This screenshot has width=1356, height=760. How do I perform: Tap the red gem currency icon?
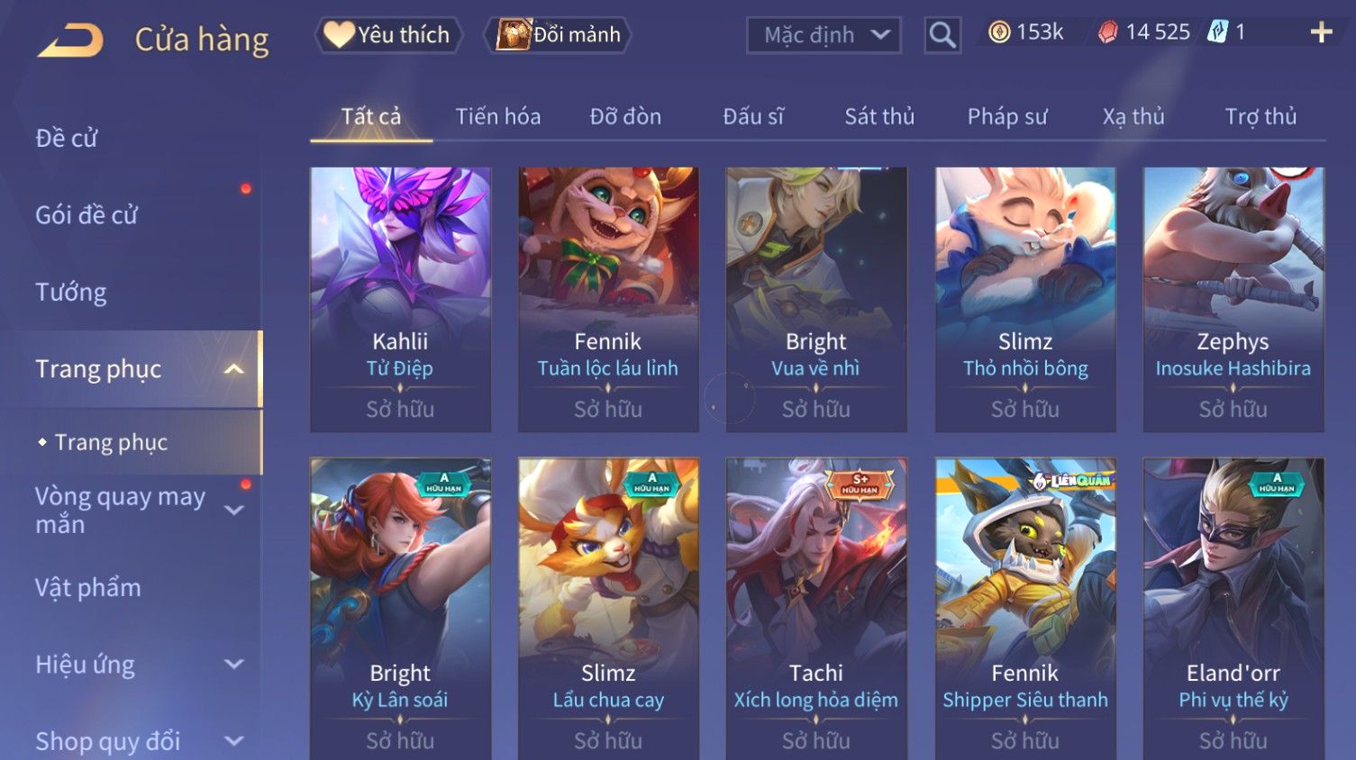pos(1107,32)
